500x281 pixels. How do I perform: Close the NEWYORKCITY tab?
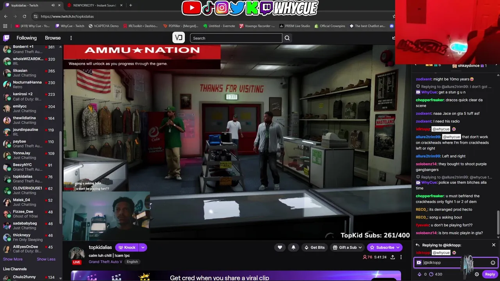coord(121,5)
